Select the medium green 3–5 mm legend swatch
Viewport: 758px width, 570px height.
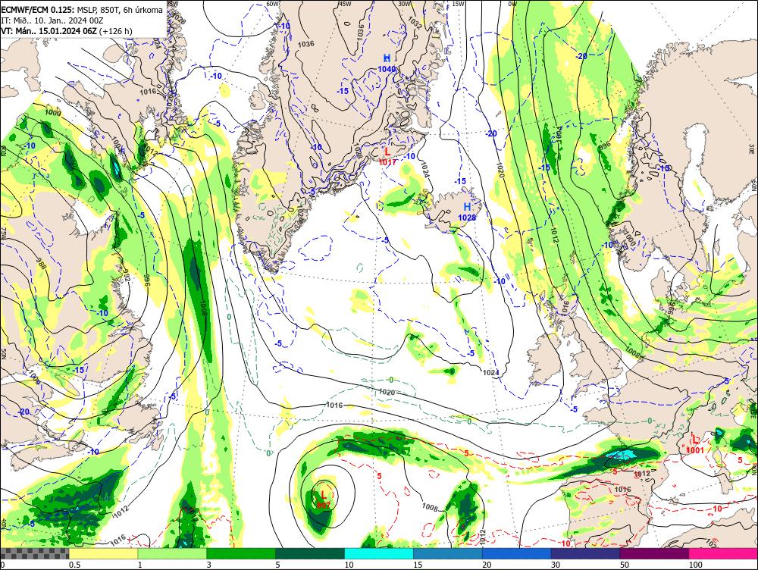point(241,553)
